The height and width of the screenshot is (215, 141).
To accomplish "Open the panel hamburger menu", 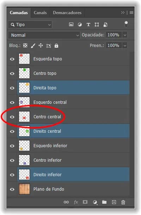I will click(x=131, y=13).
